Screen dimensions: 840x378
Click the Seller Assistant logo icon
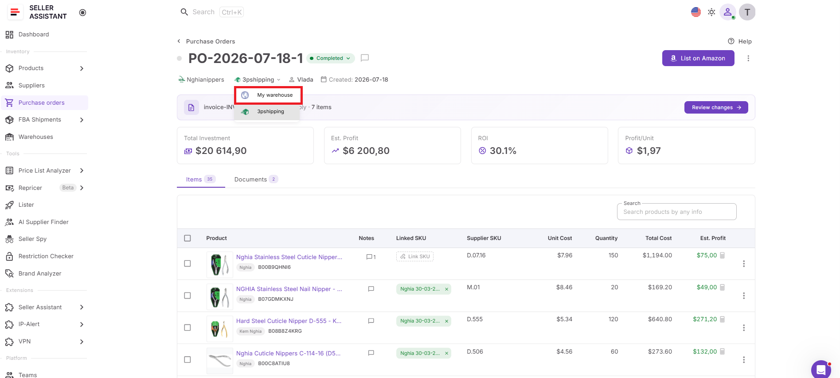click(15, 12)
